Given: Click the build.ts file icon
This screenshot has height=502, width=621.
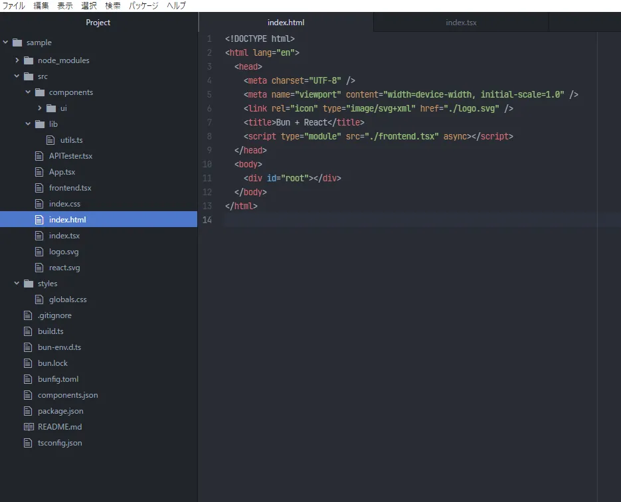Looking at the screenshot, I should pyautogui.click(x=28, y=331).
